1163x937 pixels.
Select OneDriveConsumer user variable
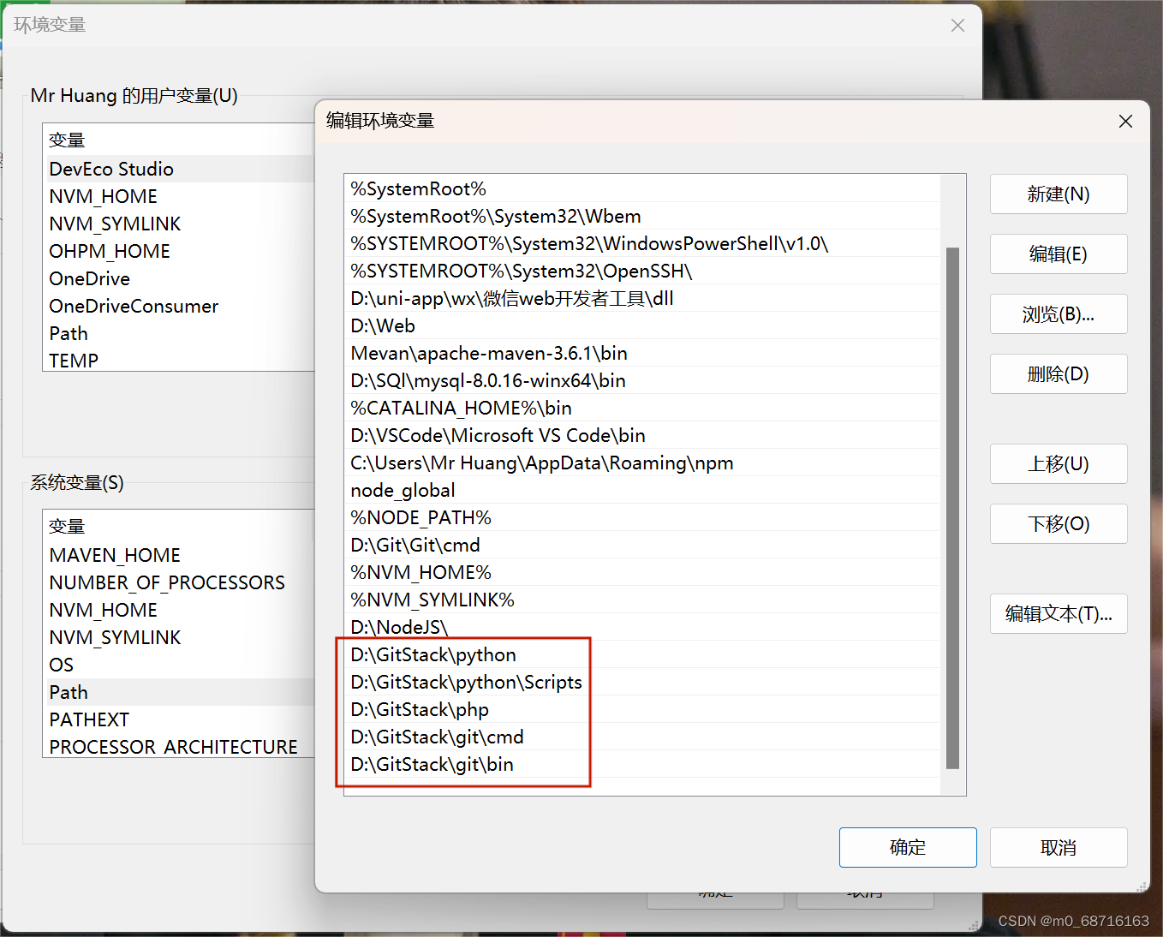point(179,306)
